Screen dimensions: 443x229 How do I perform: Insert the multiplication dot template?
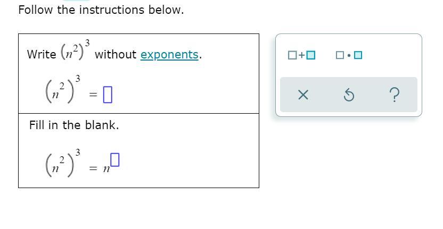(349, 55)
